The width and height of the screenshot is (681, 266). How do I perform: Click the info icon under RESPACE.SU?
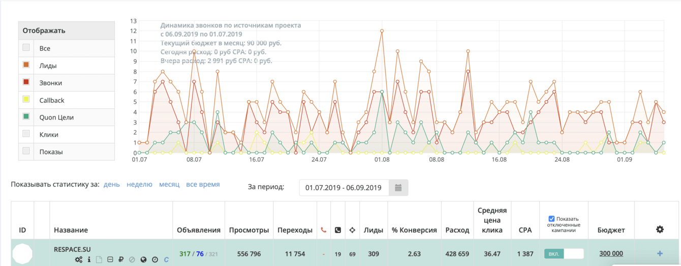89,260
